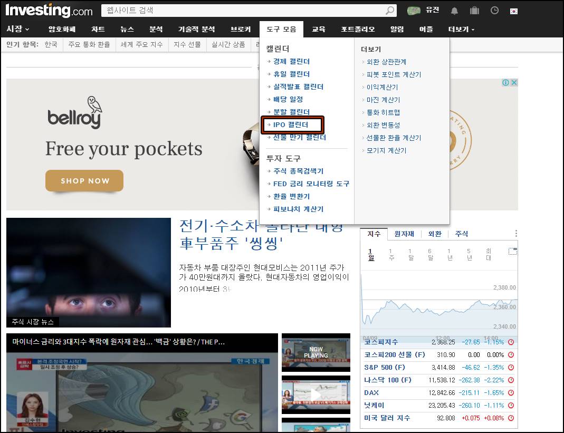Image resolution: width=564 pixels, height=433 pixels.
Task: Open the 기술적 분석 menu
Action: pos(196,29)
